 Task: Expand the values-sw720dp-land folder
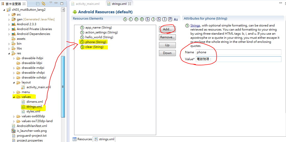tap(14, 121)
